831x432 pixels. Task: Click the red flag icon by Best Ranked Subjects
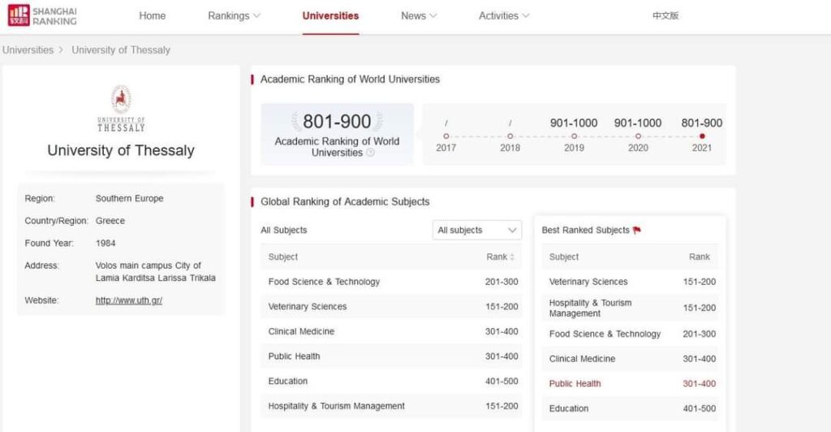[637, 230]
